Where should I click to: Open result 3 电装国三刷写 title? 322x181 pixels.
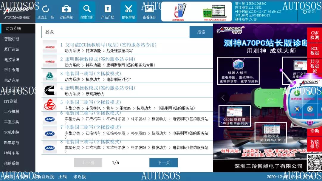93,74
